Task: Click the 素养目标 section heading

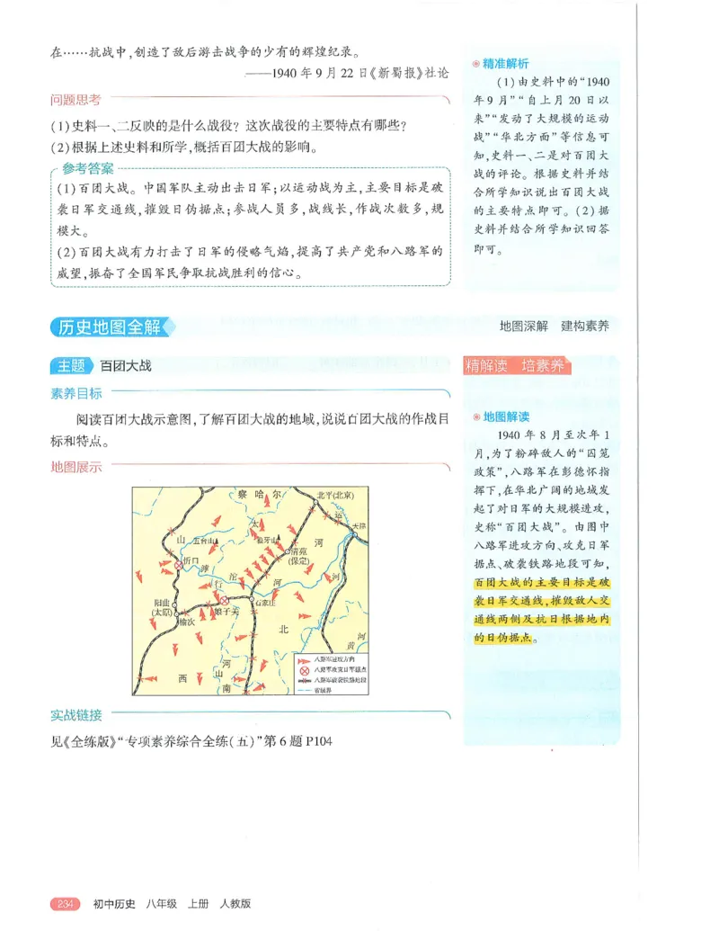Action: (x=75, y=393)
